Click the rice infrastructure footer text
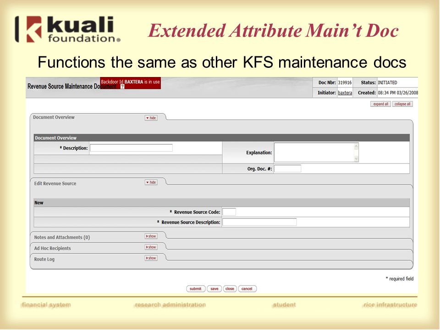The height and width of the screenshot is (330, 440). point(390,305)
